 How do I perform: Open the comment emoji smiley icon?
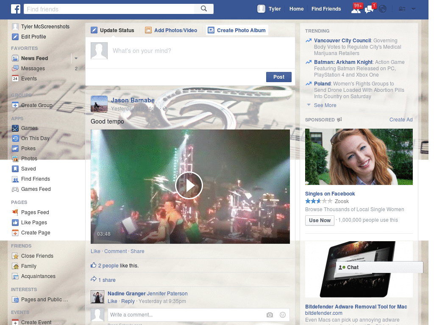pos(283,315)
